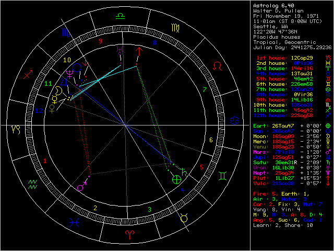Click the Mercury symbol inside the chart wheel
Image resolution: width=334 pixels, height=251 pixels.
pyautogui.click(x=54, y=99)
